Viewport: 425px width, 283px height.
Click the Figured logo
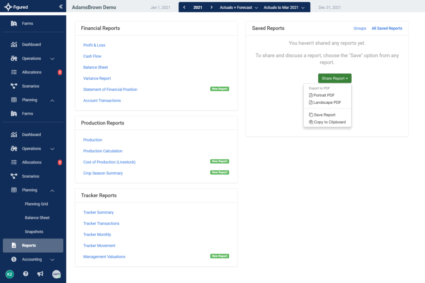pos(16,7)
